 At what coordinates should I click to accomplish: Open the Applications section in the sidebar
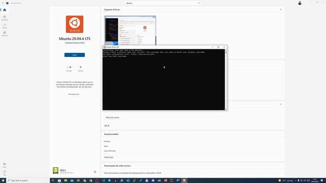(x=5, y=18)
